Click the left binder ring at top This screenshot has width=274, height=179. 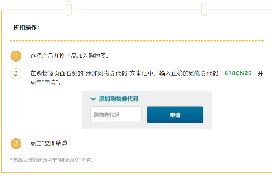pos(69,10)
